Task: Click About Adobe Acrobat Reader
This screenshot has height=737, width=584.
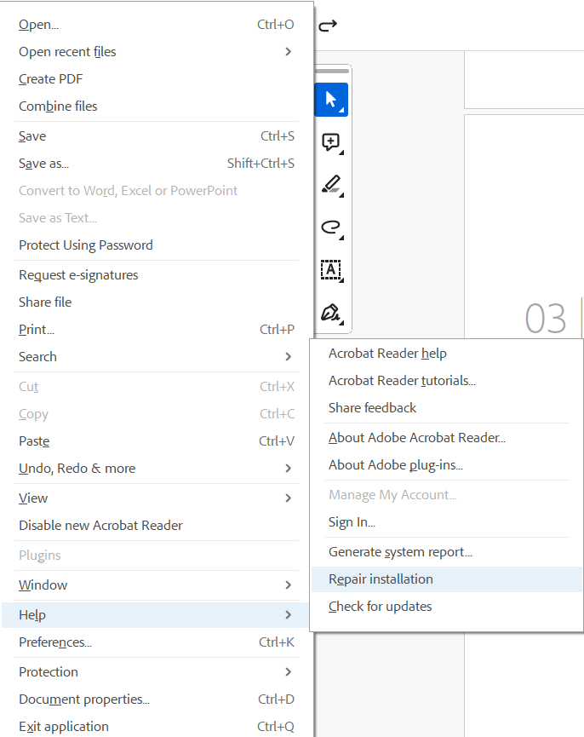Action: click(417, 438)
